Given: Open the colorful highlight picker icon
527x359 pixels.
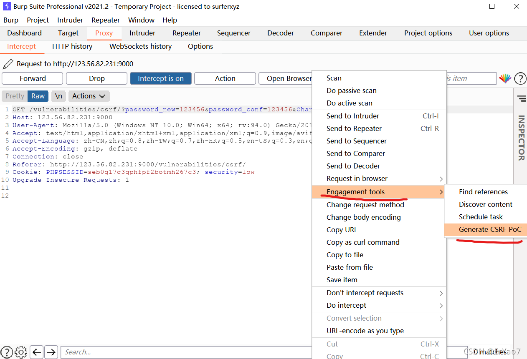Looking at the screenshot, I should (x=505, y=78).
